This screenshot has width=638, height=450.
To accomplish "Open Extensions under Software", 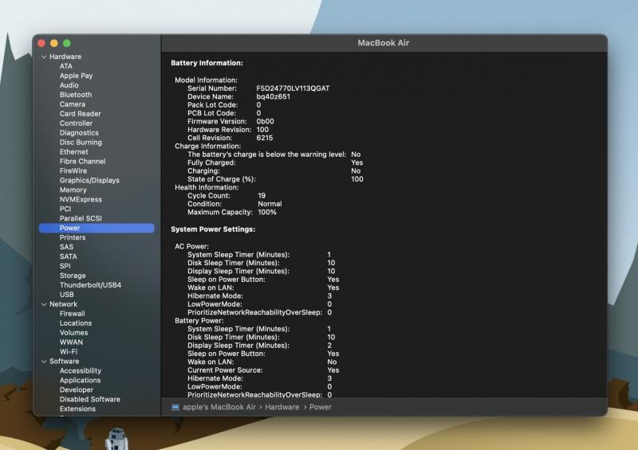I will coord(77,409).
